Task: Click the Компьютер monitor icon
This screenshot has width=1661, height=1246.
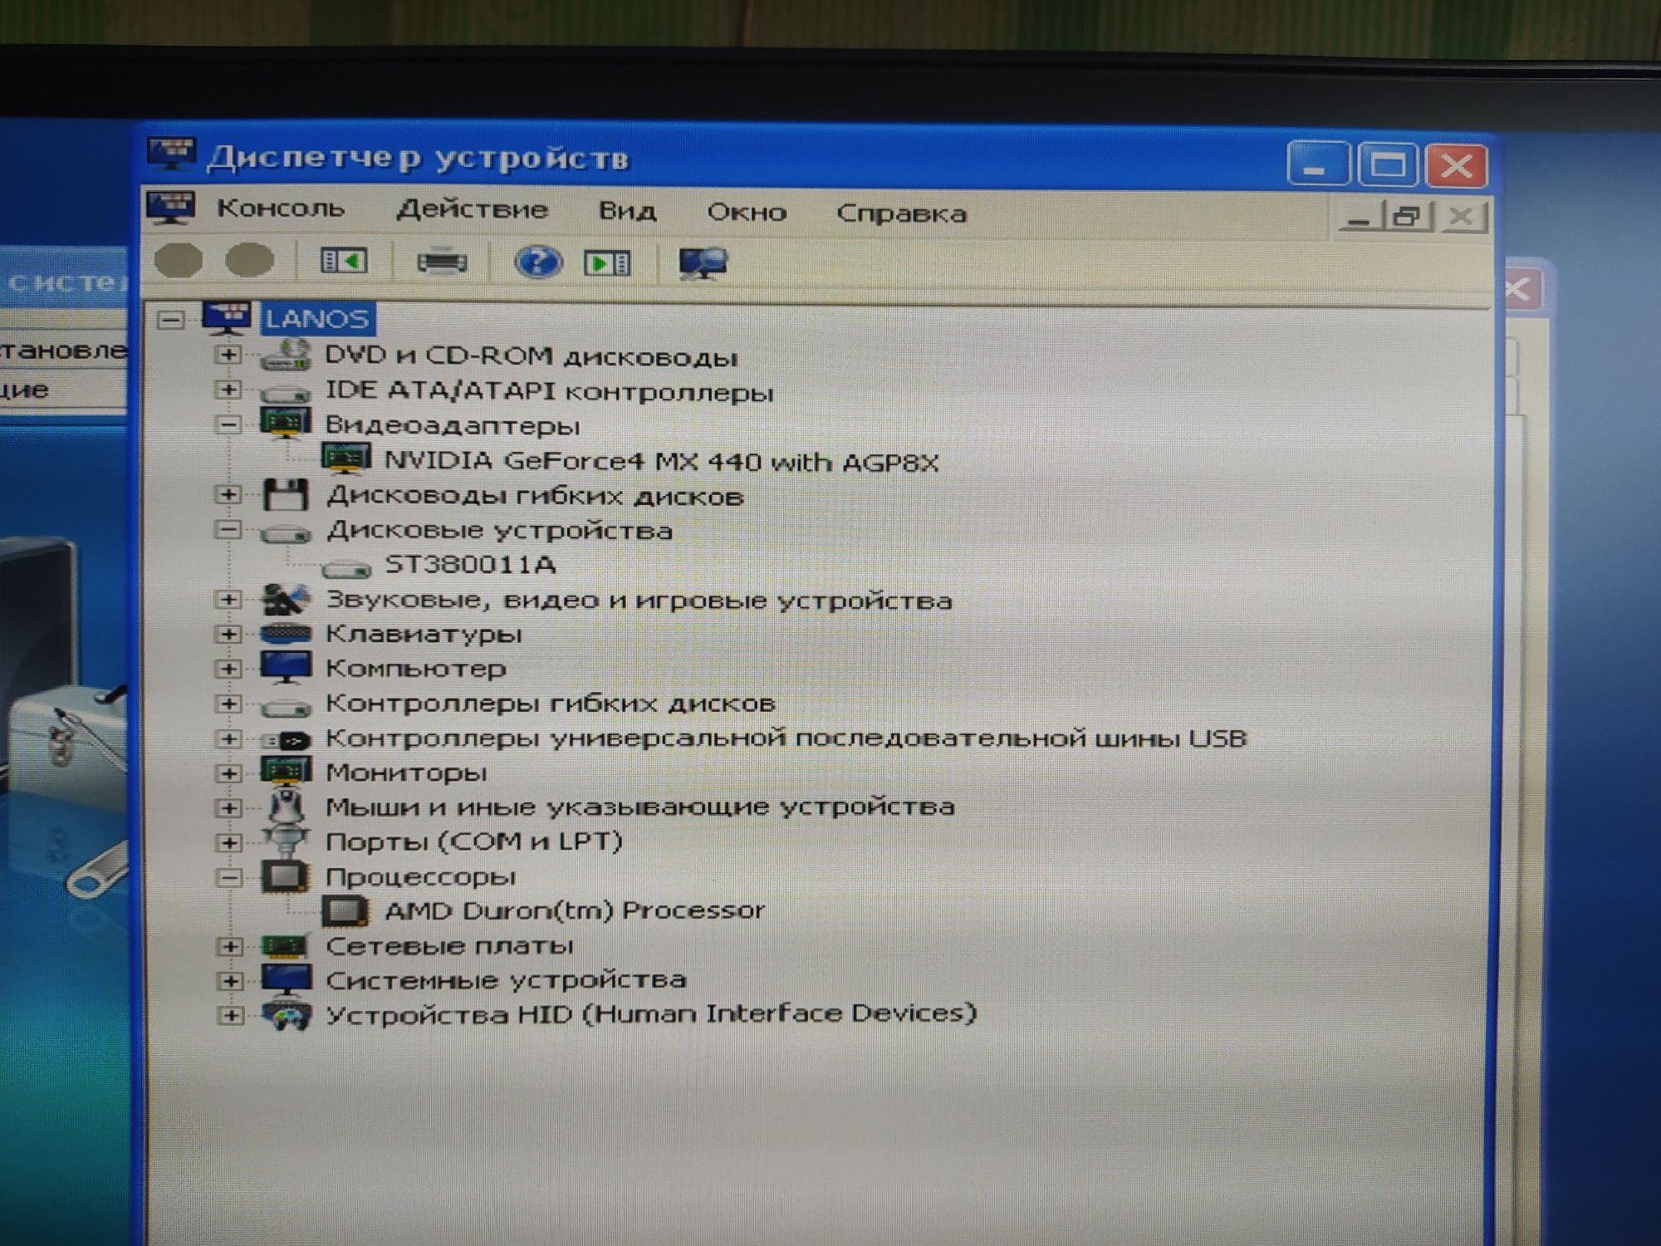Action: (x=286, y=667)
